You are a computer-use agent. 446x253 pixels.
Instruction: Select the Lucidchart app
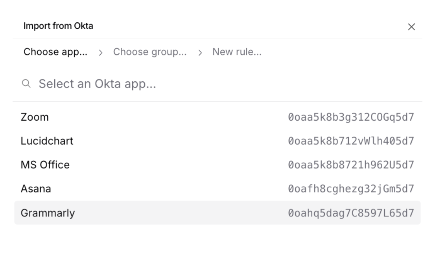click(217, 141)
